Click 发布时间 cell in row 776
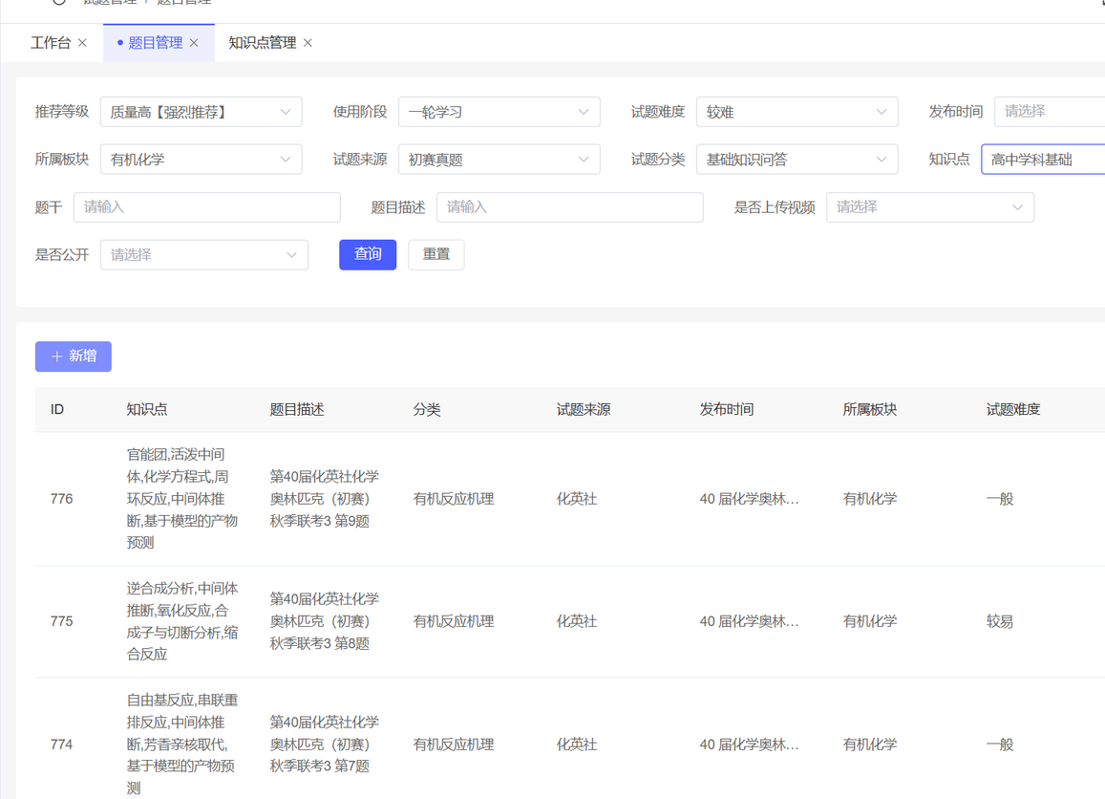Image resolution: width=1105 pixels, height=799 pixels. (x=749, y=499)
